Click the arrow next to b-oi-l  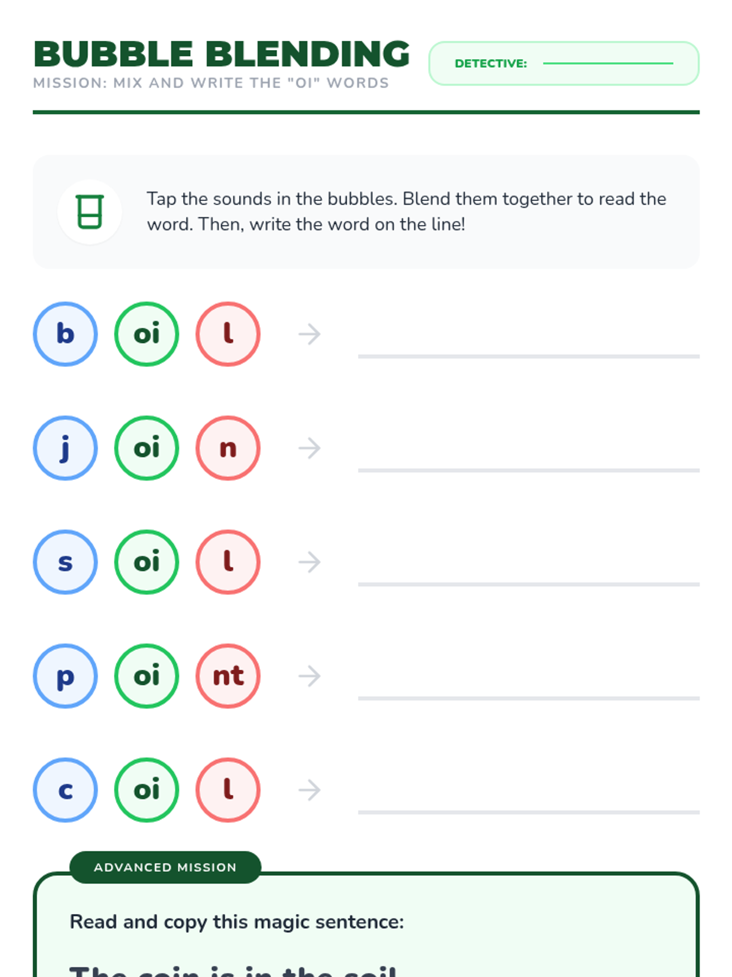coord(309,334)
